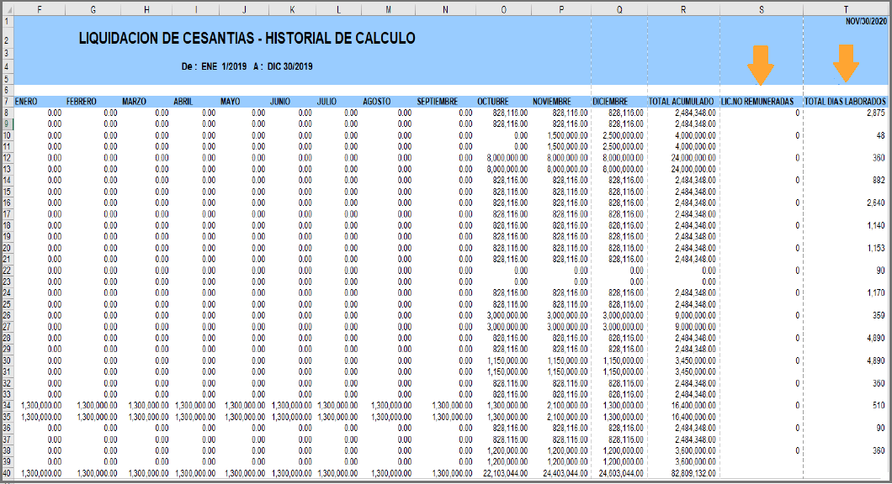Select column O header
The image size is (892, 484).
click(x=504, y=9)
